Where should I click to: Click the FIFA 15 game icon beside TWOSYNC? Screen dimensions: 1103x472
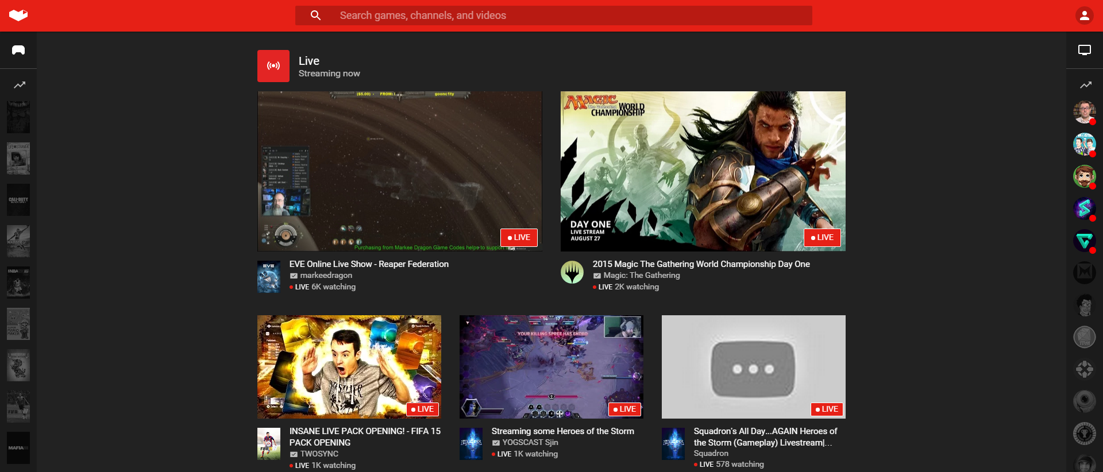(269, 444)
